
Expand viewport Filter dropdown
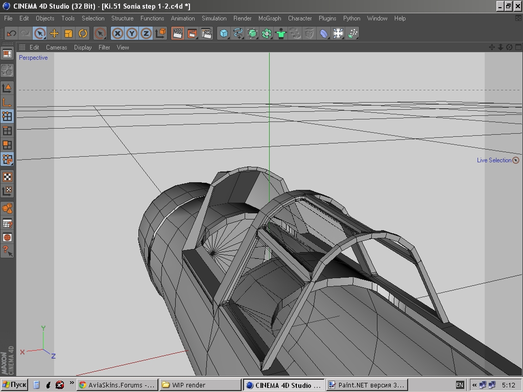104,47
